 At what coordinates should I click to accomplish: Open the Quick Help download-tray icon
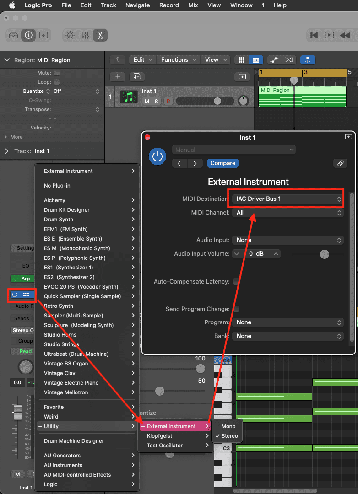coord(43,35)
